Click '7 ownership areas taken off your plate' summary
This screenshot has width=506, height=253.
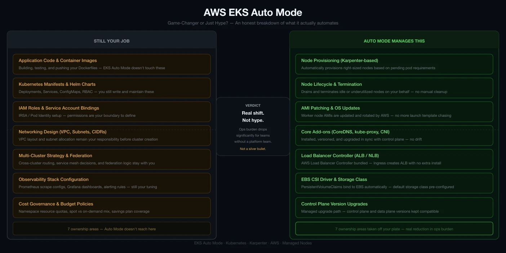point(394,229)
